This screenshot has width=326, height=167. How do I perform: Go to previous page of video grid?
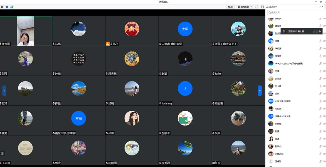click(4, 91)
